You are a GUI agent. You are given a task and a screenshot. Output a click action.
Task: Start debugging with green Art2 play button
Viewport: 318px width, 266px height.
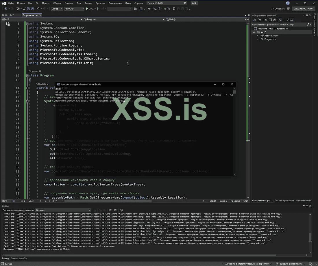tap(90, 9)
